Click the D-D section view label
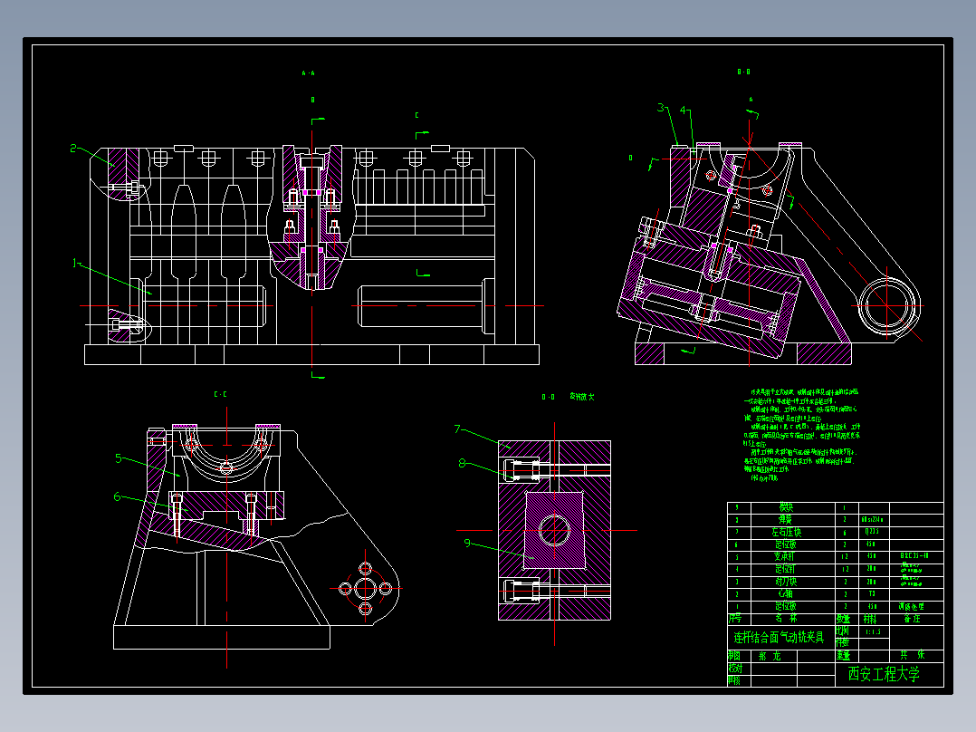Viewport: 976px width, 732px height. [548, 397]
